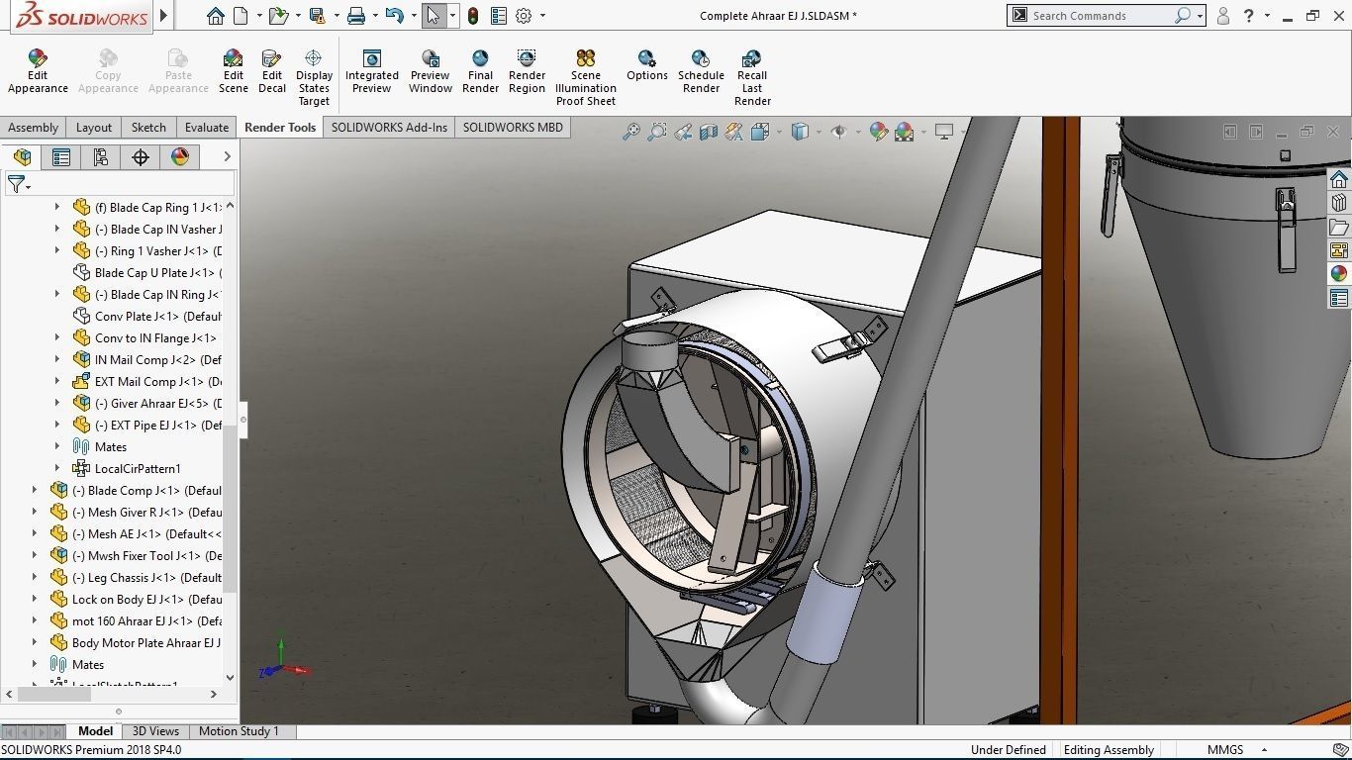
Task: Open render Options
Action: [647, 65]
